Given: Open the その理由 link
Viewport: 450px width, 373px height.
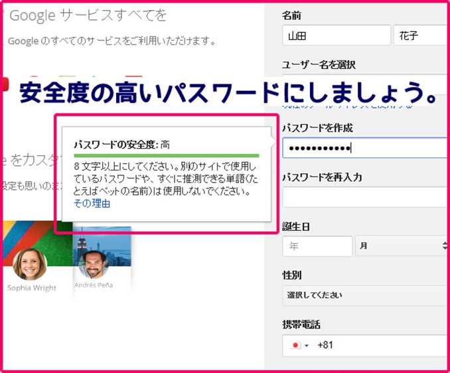Looking at the screenshot, I should pyautogui.click(x=92, y=204).
